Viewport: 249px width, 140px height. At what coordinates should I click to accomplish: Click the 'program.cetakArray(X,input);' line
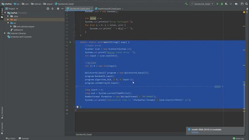click(x=102, y=83)
